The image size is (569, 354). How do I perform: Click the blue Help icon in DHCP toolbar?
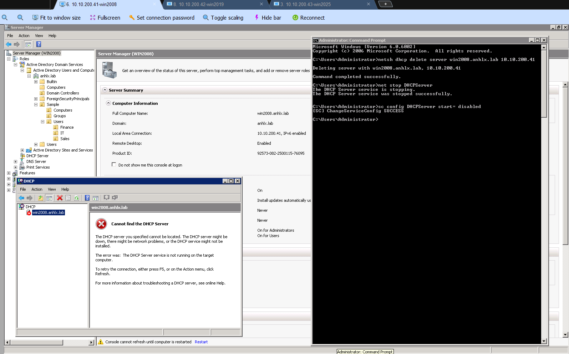87,198
